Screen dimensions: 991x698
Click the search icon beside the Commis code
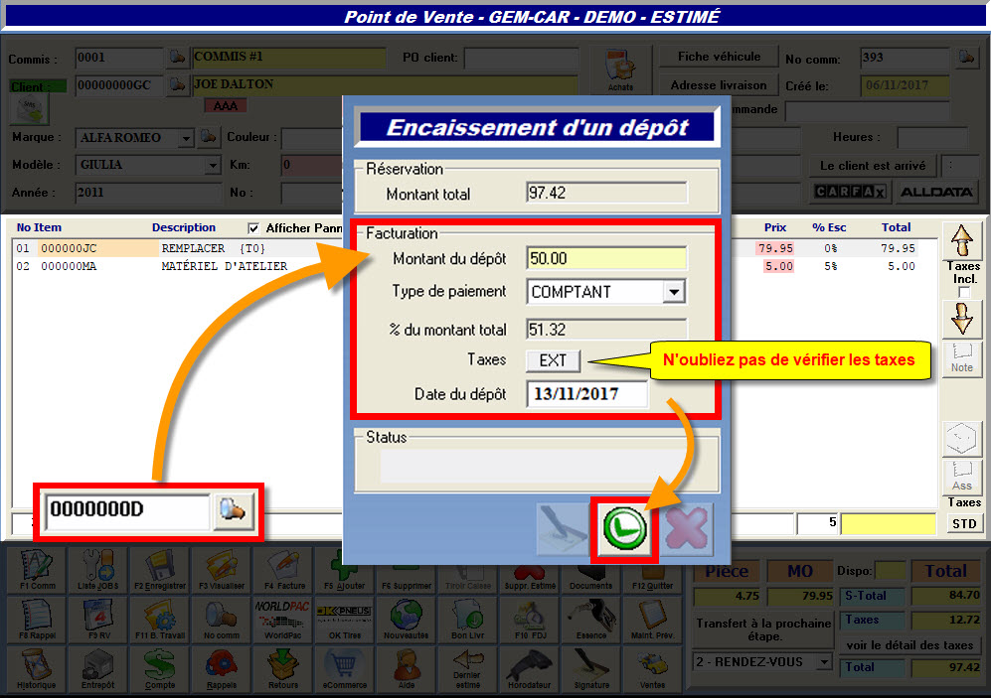point(177,58)
